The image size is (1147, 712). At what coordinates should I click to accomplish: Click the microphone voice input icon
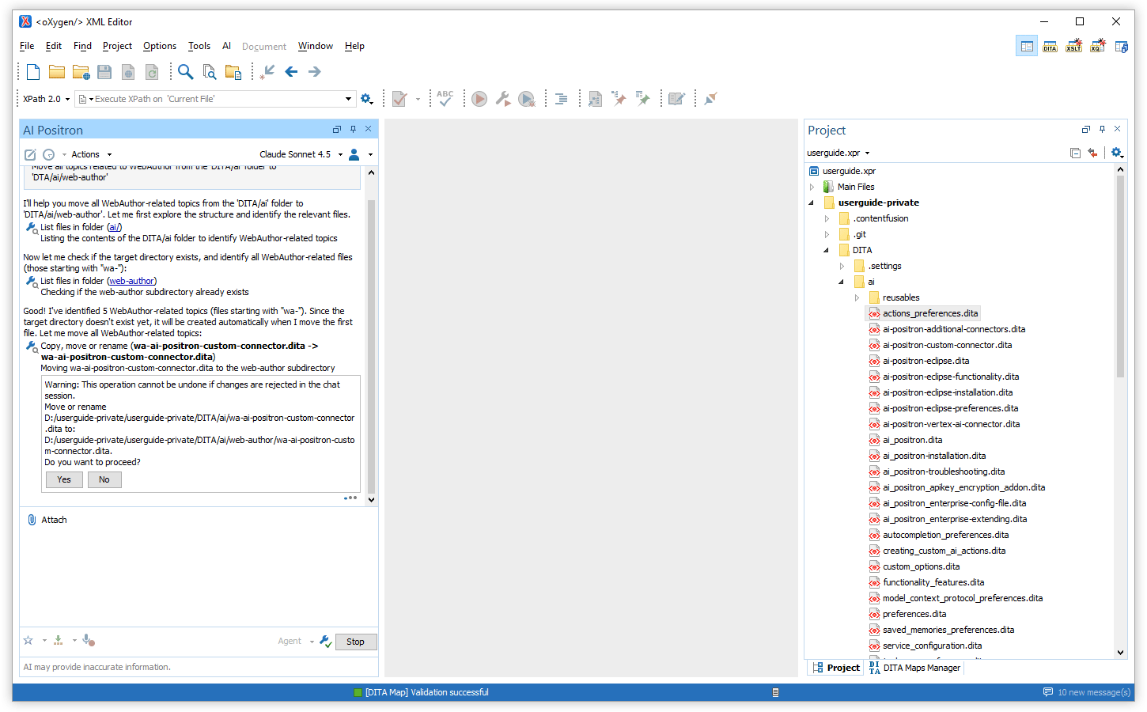pyautogui.click(x=89, y=641)
